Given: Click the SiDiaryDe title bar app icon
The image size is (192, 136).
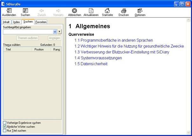Looking at the screenshot, I should point(3,4).
